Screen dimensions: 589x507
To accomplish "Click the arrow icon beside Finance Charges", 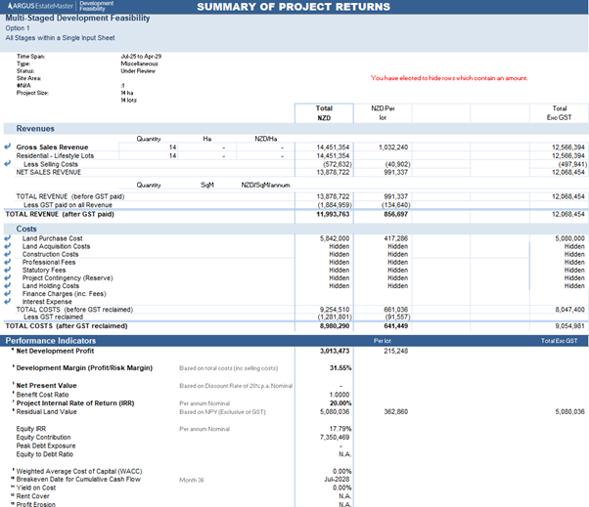I will pyautogui.click(x=7, y=293).
